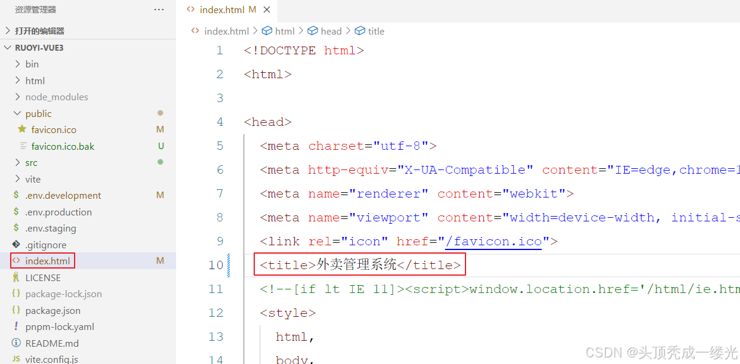Click the modified dot beside public folder
The image size is (740, 364).
click(160, 113)
